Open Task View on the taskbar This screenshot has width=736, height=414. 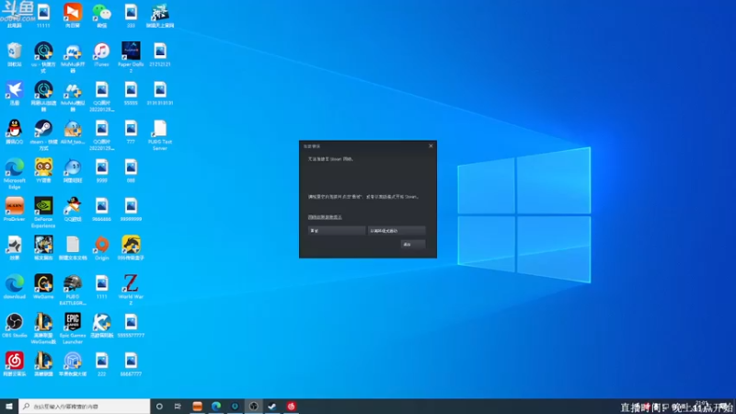click(178, 406)
